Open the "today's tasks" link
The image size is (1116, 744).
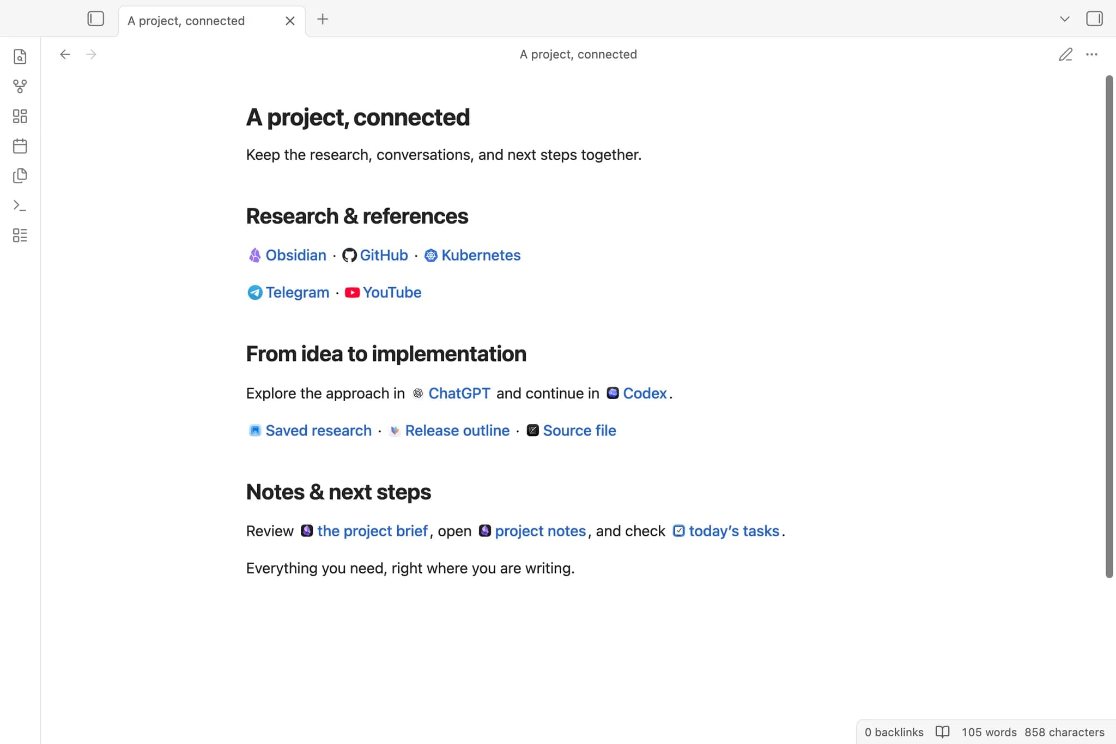(734, 531)
